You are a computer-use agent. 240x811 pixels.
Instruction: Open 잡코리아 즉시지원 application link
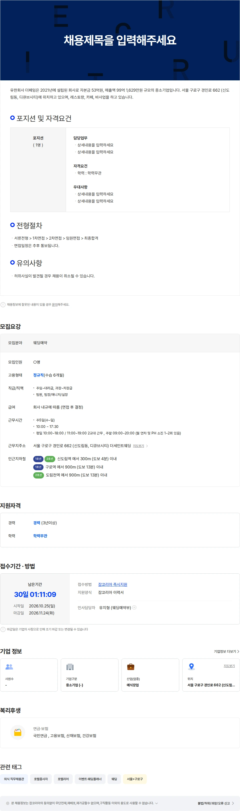pyautogui.click(x=112, y=584)
